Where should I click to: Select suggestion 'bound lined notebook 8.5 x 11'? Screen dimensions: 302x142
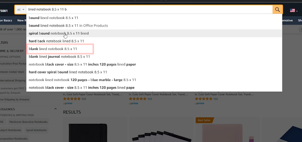click(154, 18)
